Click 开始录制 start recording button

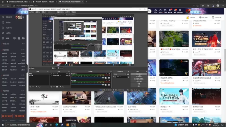point(139,76)
